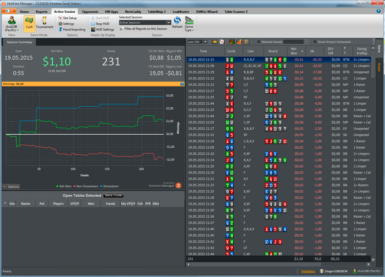The width and height of the screenshot is (385, 277).
Task: Click Filter all Reports to this Session
Action: (x=143, y=29)
